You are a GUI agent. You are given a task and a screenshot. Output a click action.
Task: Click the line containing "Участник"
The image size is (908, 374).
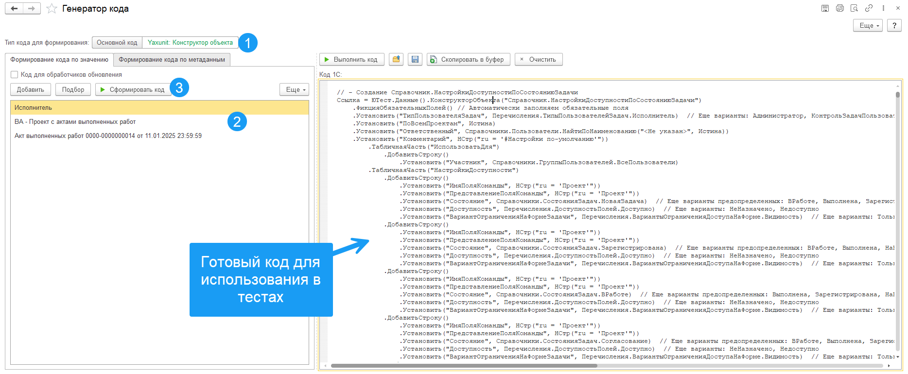539,162
